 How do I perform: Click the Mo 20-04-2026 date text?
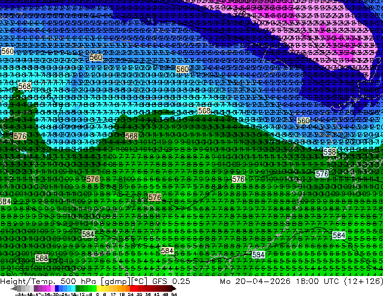(x=255, y=281)
